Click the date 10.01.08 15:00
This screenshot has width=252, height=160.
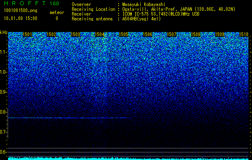(20, 18)
